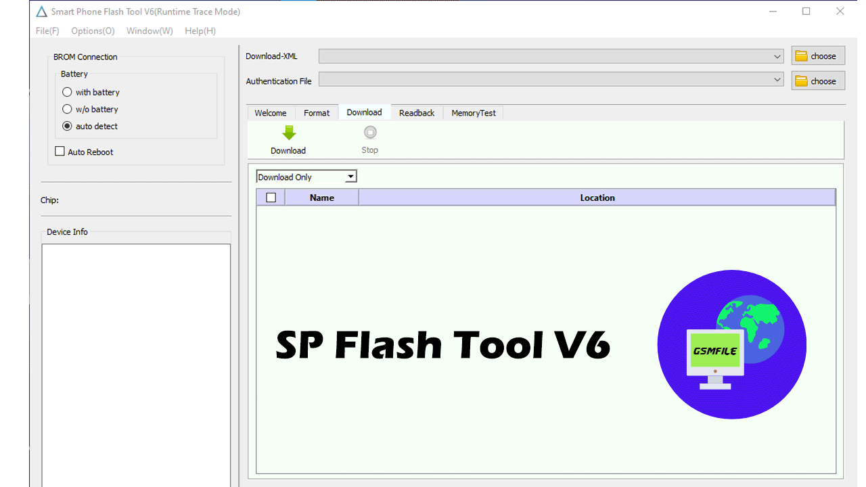This screenshot has height=487, width=866.
Task: Tick the select-all checkbox in table header
Action: pos(271,198)
